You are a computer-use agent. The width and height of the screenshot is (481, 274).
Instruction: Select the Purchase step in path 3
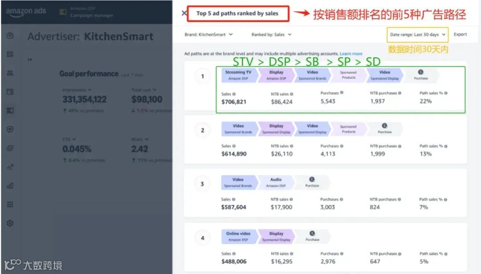pyautogui.click(x=312, y=183)
